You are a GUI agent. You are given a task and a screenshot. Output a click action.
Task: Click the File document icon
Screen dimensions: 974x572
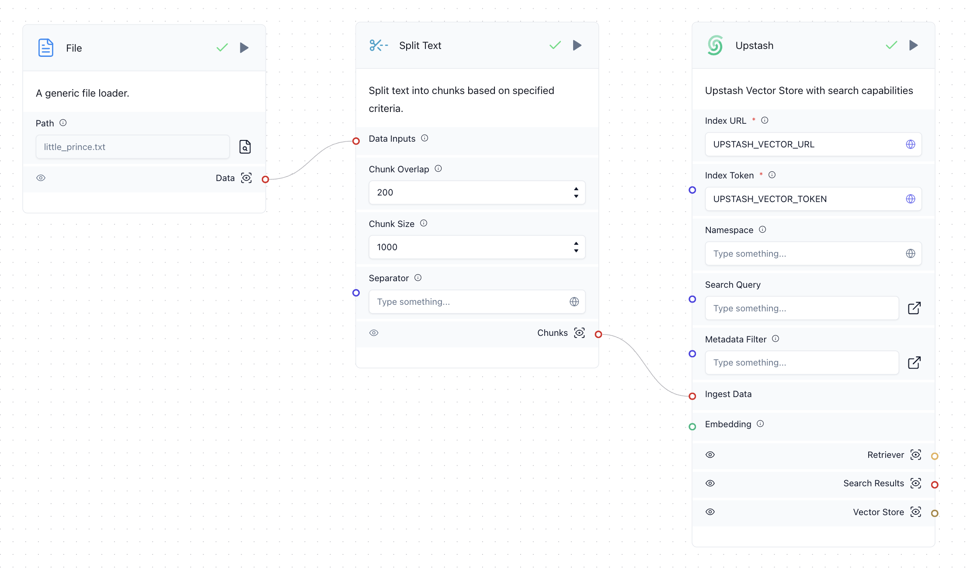[x=45, y=48]
